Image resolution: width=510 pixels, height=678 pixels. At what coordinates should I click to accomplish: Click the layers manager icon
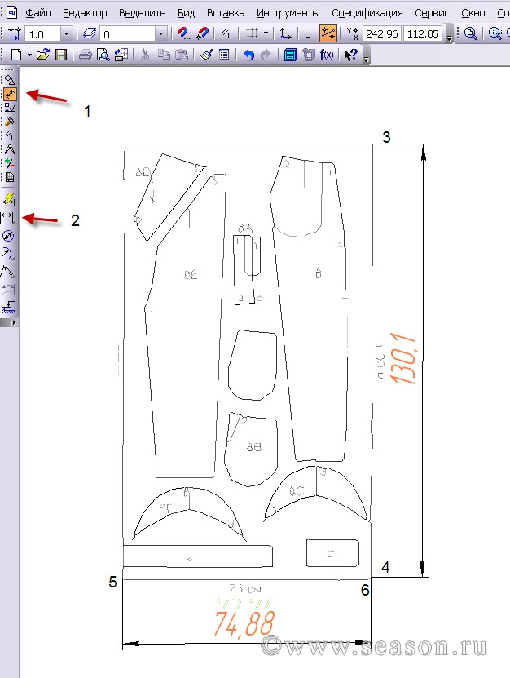[x=90, y=33]
